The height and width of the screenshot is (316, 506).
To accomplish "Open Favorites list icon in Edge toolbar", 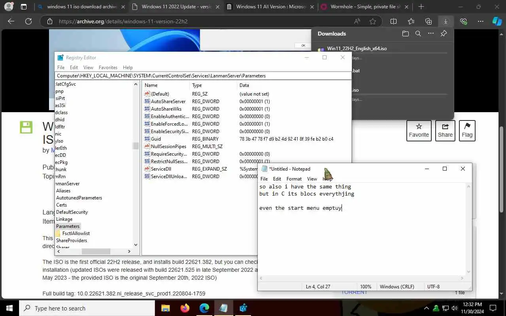I will click(x=411, y=21).
